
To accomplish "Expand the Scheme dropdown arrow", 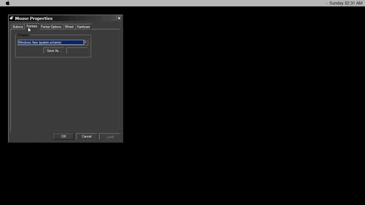I will [x=86, y=42].
